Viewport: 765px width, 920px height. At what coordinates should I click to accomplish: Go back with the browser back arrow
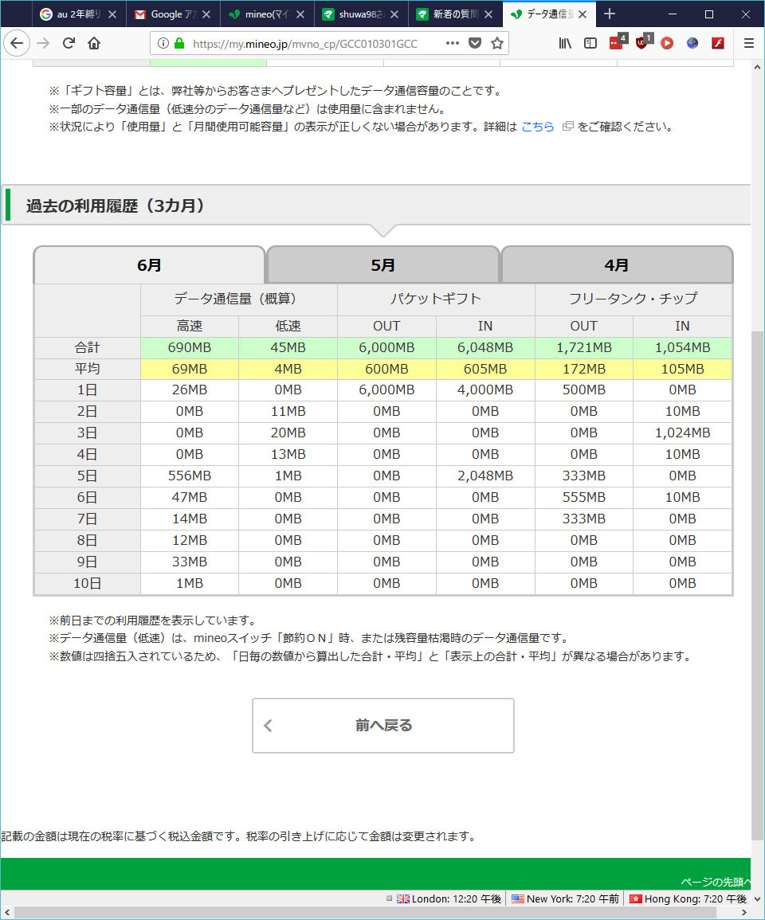click(17, 43)
